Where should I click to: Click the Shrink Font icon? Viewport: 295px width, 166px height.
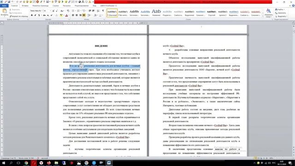(x=57, y=11)
